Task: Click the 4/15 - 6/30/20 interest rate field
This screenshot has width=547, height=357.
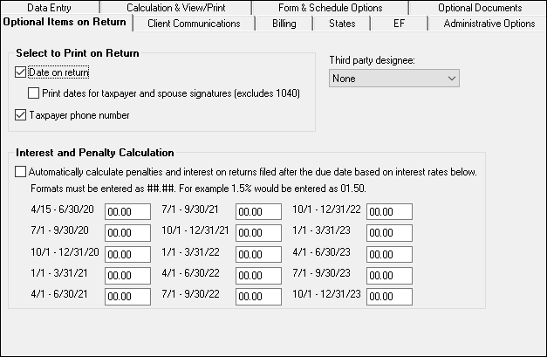Action: click(x=127, y=211)
